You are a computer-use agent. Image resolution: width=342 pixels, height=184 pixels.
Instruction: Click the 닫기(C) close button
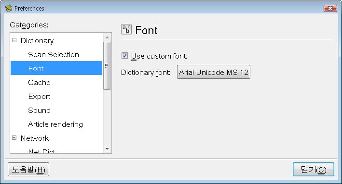pyautogui.click(x=313, y=169)
